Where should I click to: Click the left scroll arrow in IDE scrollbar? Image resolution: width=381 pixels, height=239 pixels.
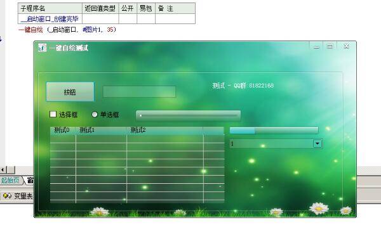pos(3,170)
